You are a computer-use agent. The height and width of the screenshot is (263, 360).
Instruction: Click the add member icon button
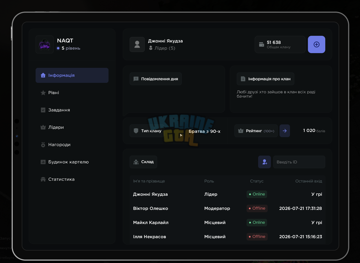[265, 162]
